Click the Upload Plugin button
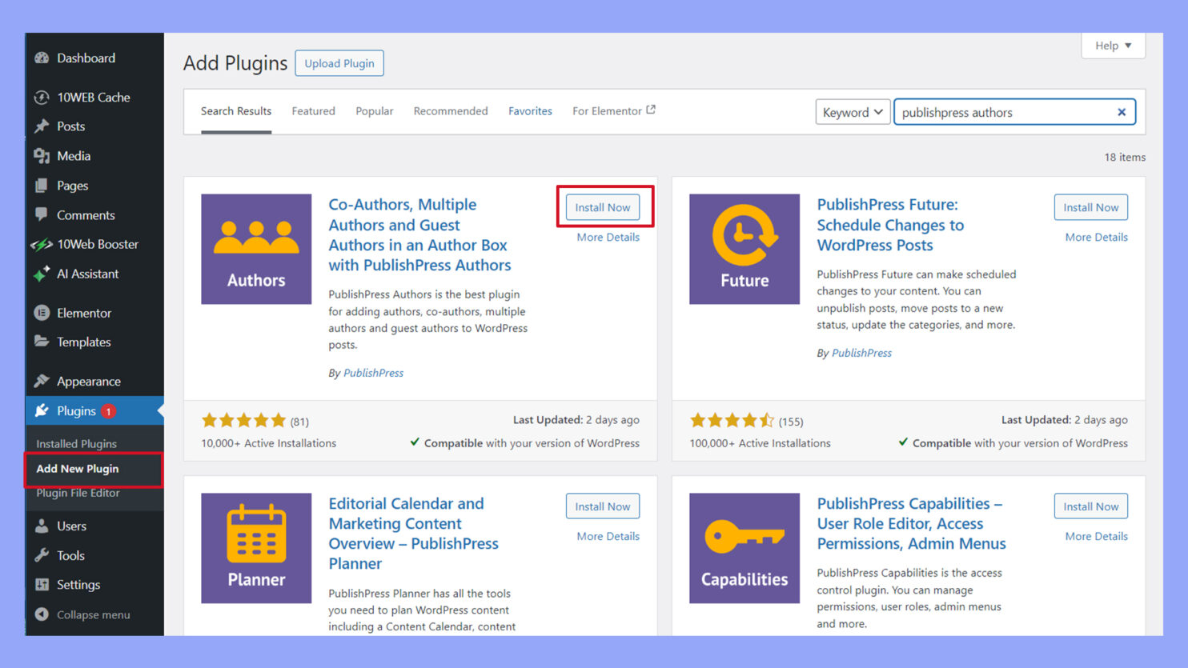The height and width of the screenshot is (668, 1188). (x=339, y=62)
